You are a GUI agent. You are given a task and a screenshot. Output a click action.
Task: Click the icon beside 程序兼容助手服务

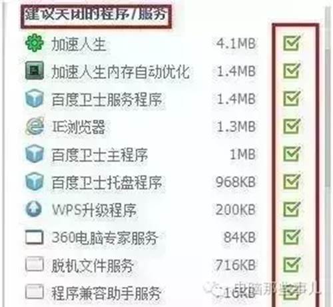pyautogui.click(x=34, y=292)
